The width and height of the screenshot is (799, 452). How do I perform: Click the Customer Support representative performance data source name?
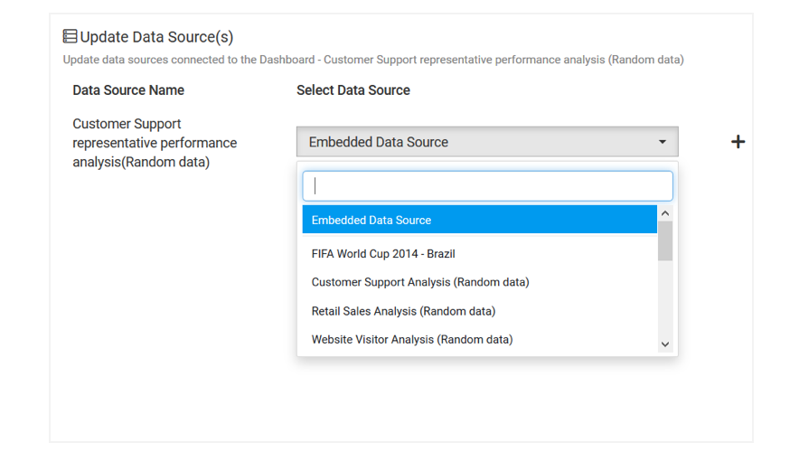155,143
